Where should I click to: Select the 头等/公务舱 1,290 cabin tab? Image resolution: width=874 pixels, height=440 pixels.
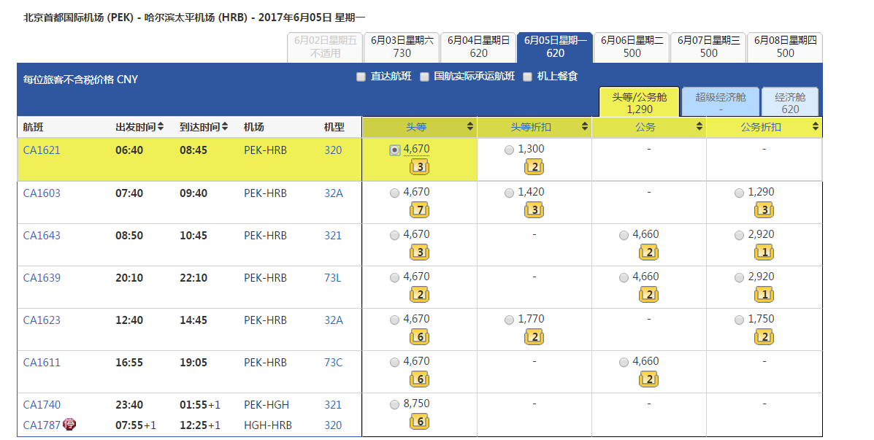640,102
